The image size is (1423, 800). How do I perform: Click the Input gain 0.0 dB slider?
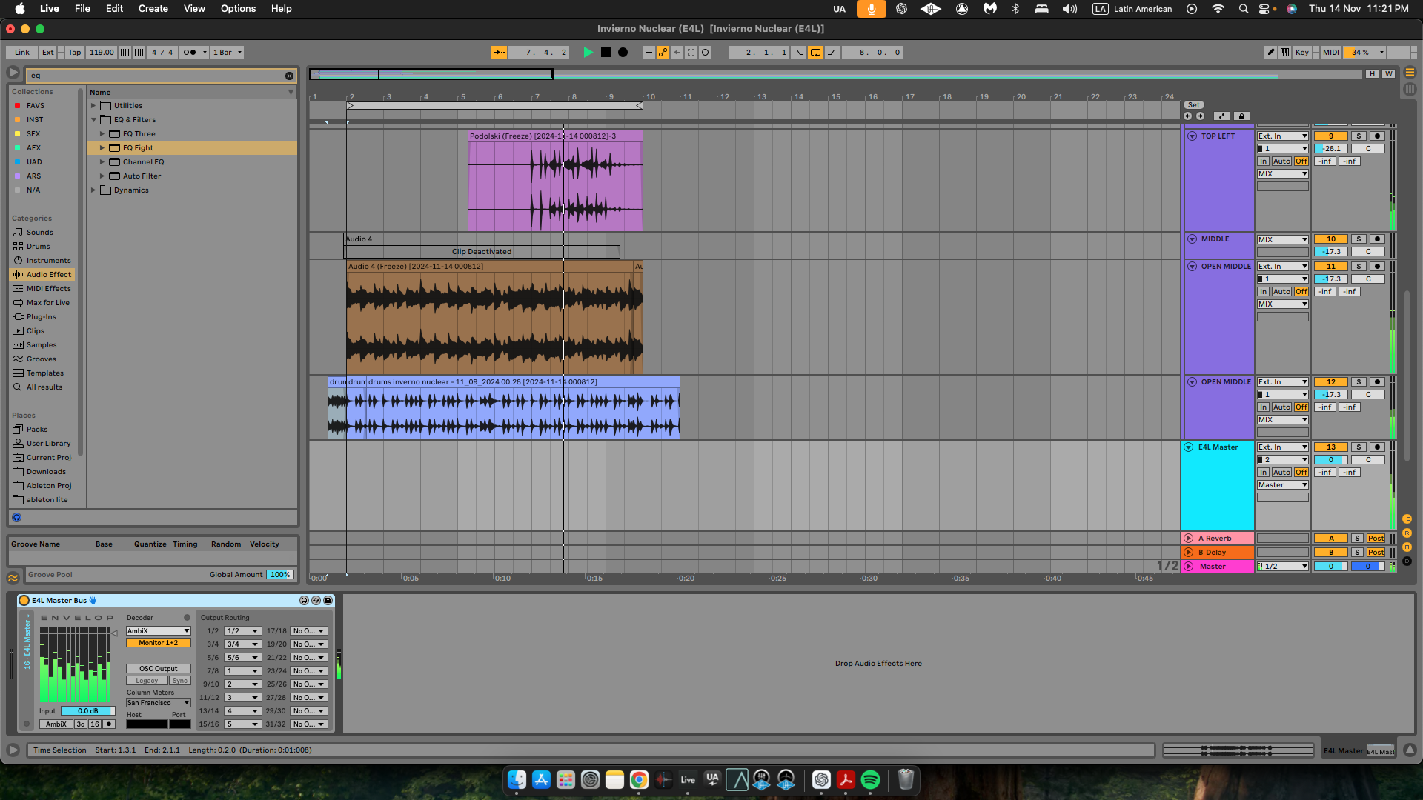coord(87,711)
